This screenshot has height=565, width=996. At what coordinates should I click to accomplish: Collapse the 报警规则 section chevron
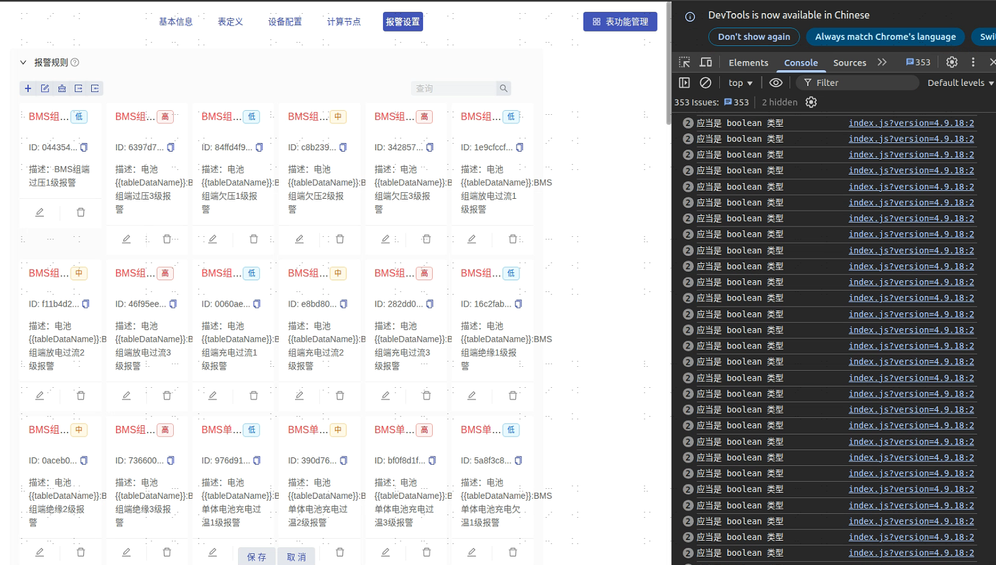point(23,62)
